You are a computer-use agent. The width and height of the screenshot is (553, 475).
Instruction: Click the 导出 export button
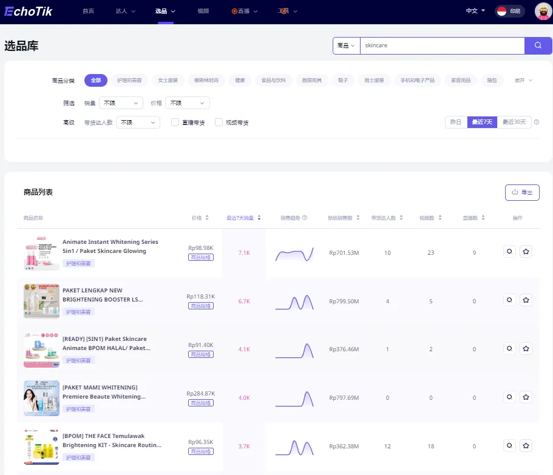pyautogui.click(x=522, y=192)
